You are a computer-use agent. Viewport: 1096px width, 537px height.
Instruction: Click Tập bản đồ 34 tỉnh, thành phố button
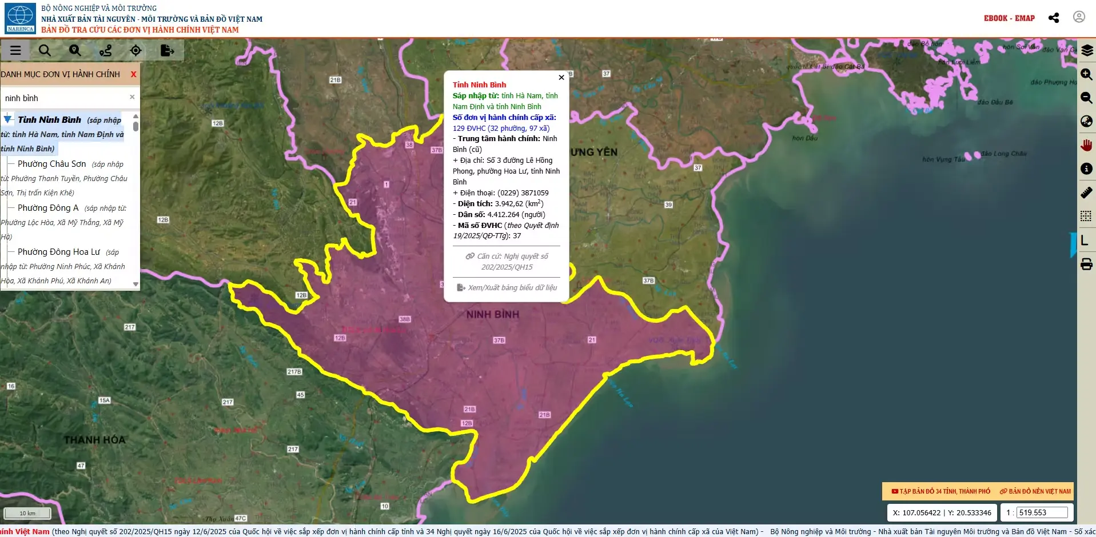click(x=940, y=491)
